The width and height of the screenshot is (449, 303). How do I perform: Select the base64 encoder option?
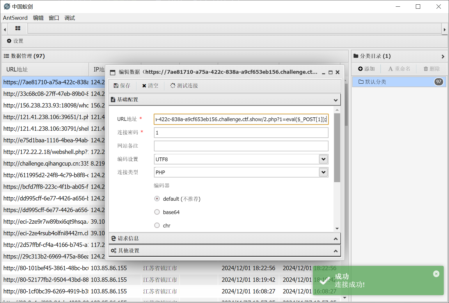click(x=157, y=212)
